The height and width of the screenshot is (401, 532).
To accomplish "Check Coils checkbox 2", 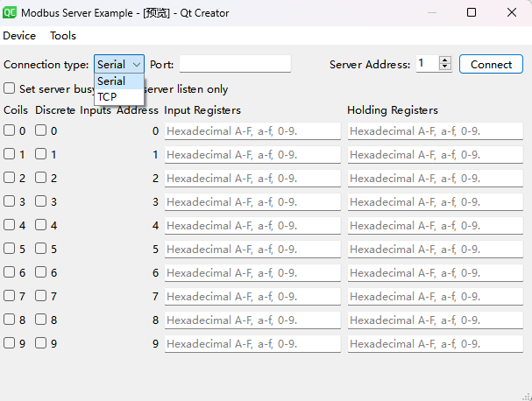I will click(9, 177).
